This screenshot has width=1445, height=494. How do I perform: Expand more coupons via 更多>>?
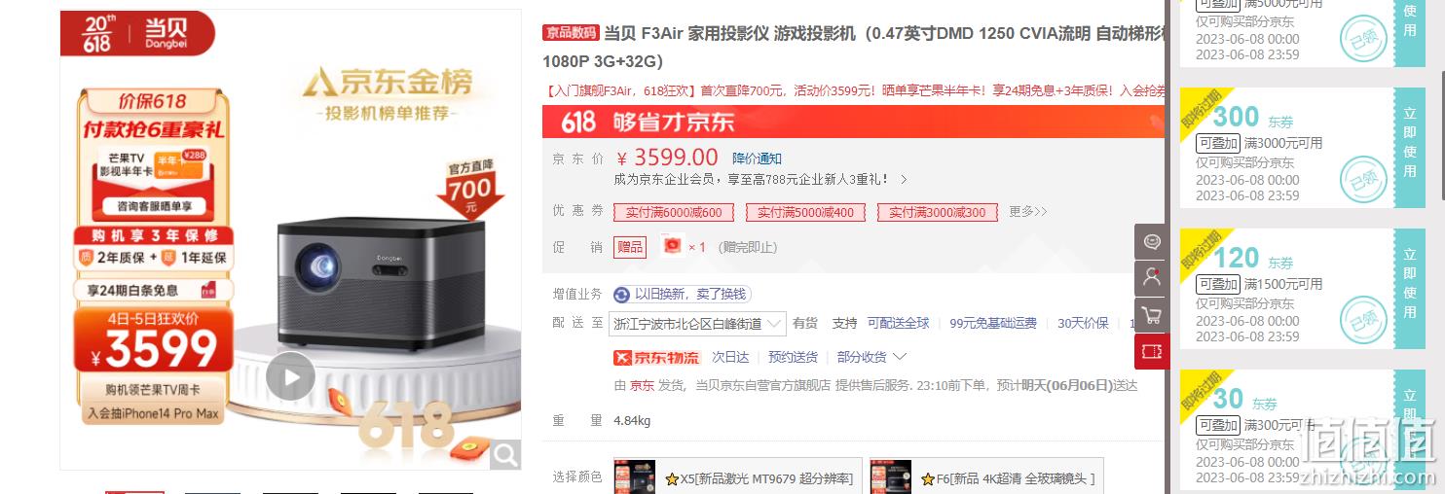pos(1028,211)
